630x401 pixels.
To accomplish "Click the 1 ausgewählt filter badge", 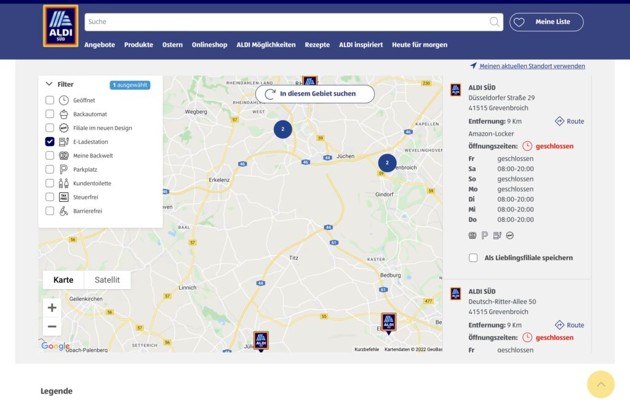I will pos(130,85).
